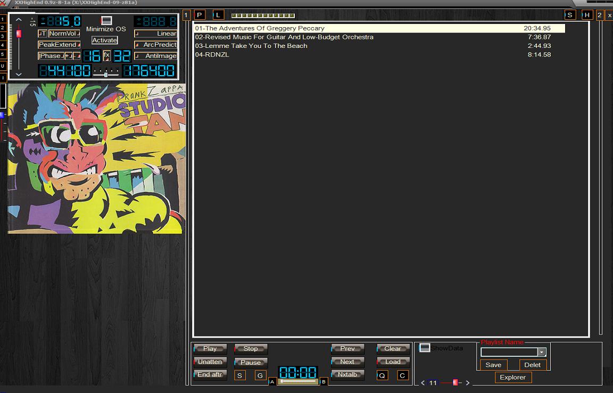
Task: Click the S button below Pause
Action: (x=239, y=375)
